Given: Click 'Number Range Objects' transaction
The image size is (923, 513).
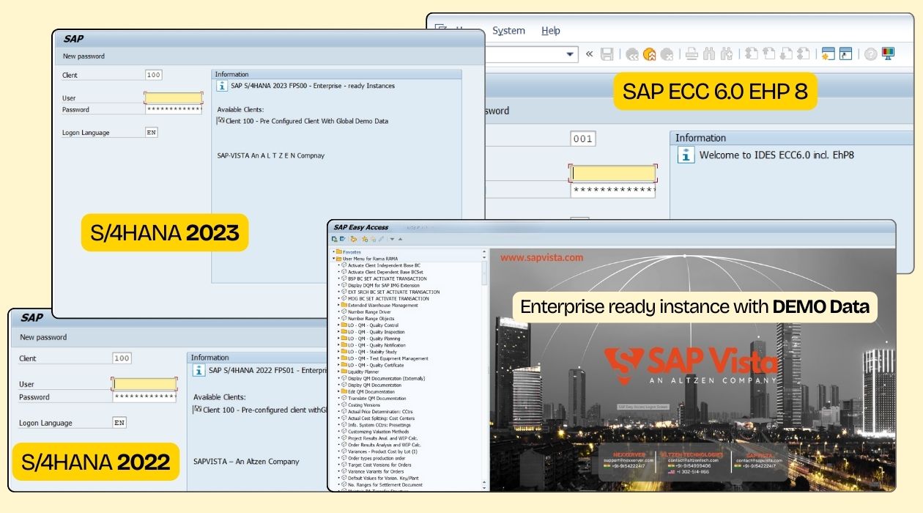Looking at the screenshot, I should coord(371,319).
